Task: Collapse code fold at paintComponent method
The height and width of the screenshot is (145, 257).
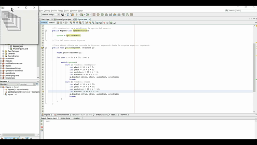Action: pyautogui.click(x=46, y=48)
